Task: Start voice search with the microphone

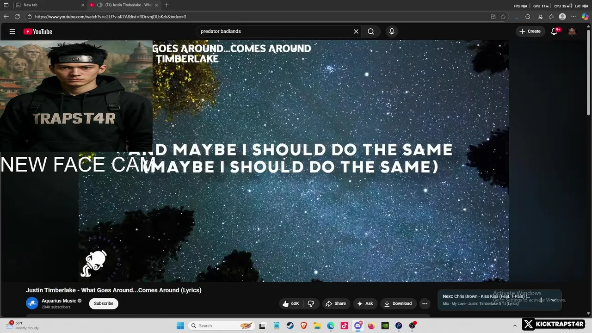Action: click(x=392, y=31)
